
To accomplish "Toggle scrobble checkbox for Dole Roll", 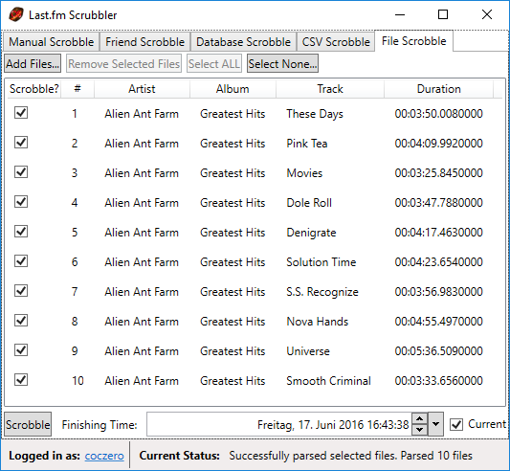I will tap(21, 202).
